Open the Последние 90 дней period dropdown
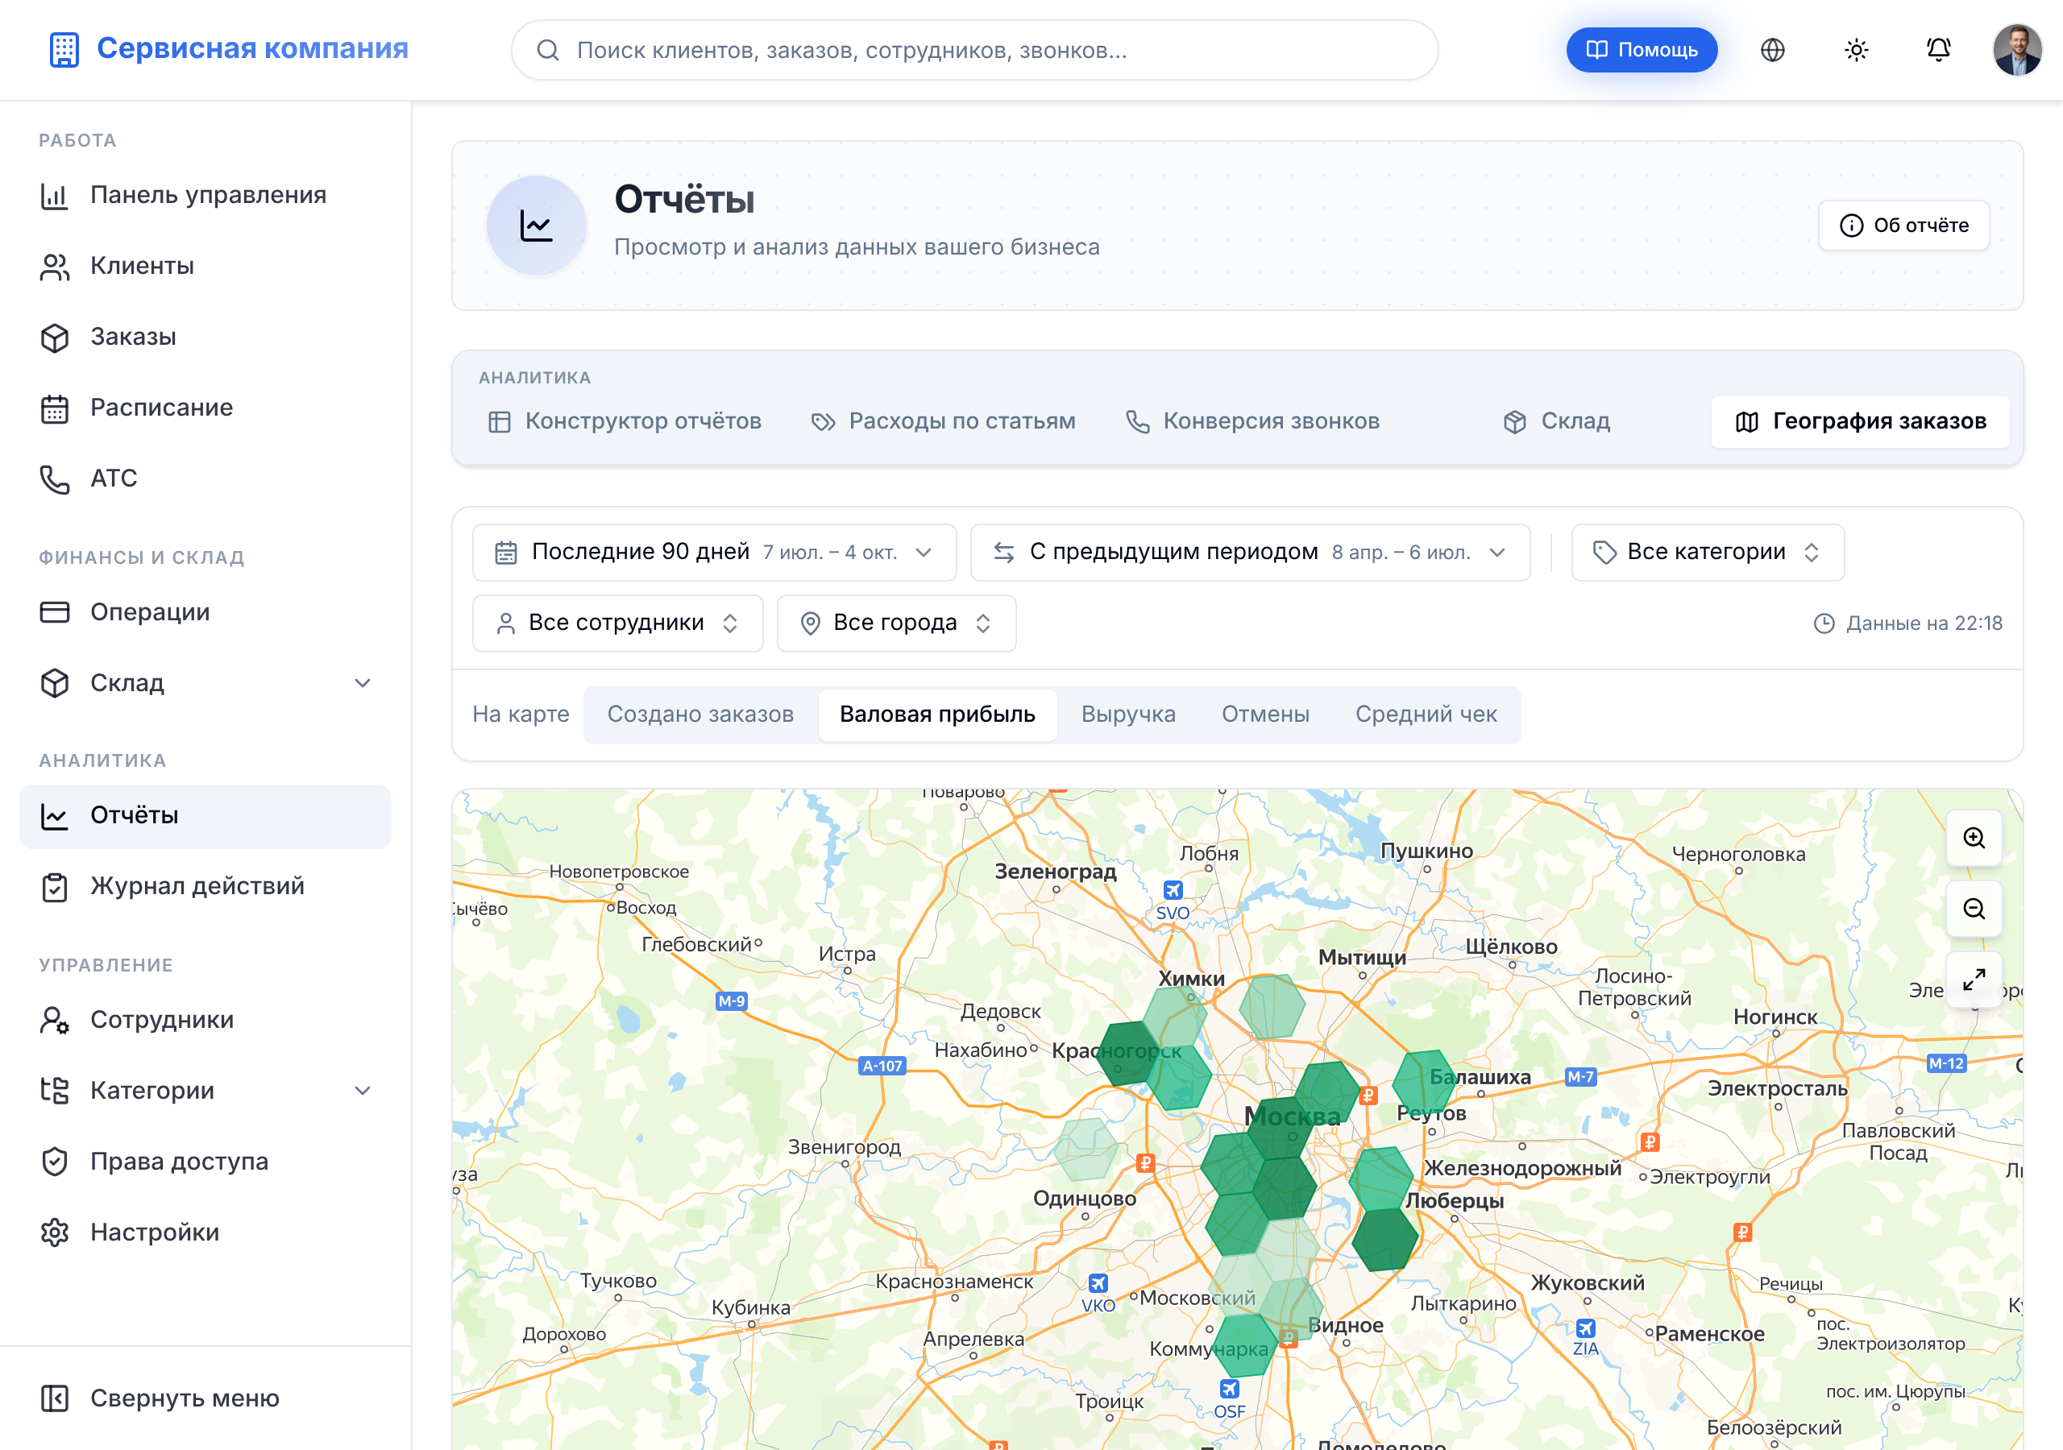Viewport: 2063px width, 1450px height. pos(714,553)
